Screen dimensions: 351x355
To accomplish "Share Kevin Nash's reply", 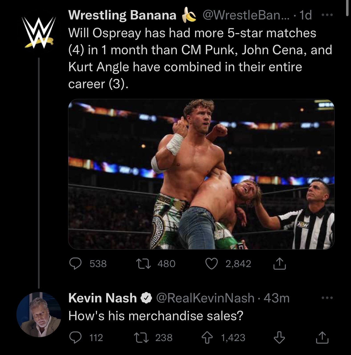I will point(322,337).
